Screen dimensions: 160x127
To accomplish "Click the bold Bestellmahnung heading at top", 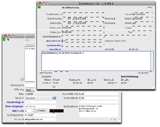I will click(71, 8).
